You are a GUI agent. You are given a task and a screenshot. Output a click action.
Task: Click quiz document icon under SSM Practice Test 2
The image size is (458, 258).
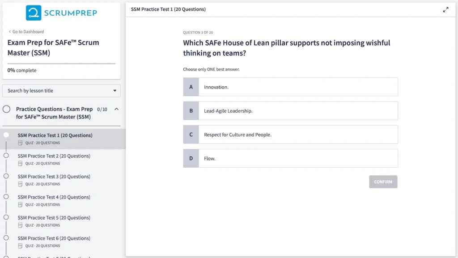[21, 164]
